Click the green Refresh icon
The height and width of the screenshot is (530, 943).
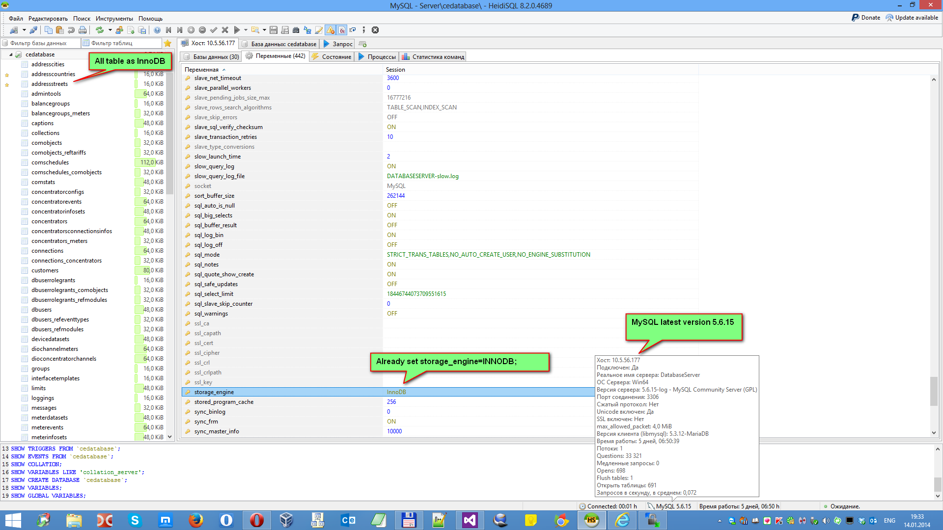[x=100, y=30]
